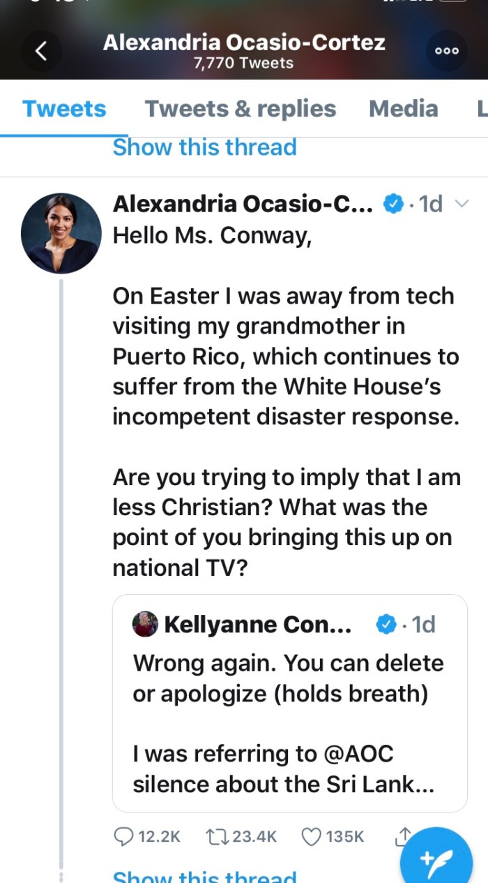The height and width of the screenshot is (883, 488).
Task: Tap the back arrow button
Action: 41,51
